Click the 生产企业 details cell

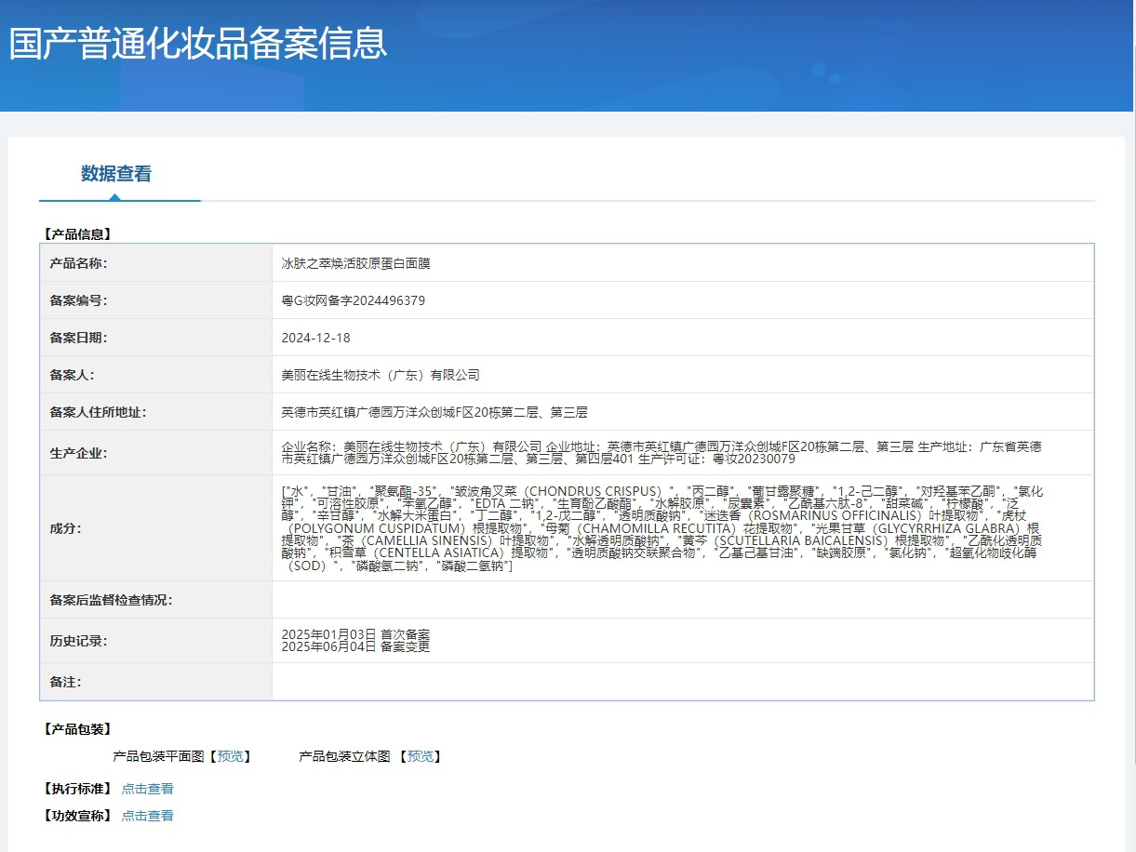coord(683,453)
